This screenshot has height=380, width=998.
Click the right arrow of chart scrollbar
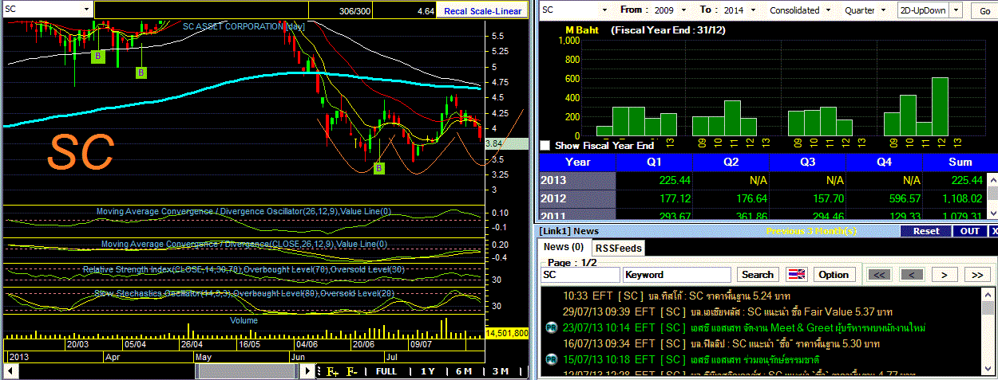[309, 372]
